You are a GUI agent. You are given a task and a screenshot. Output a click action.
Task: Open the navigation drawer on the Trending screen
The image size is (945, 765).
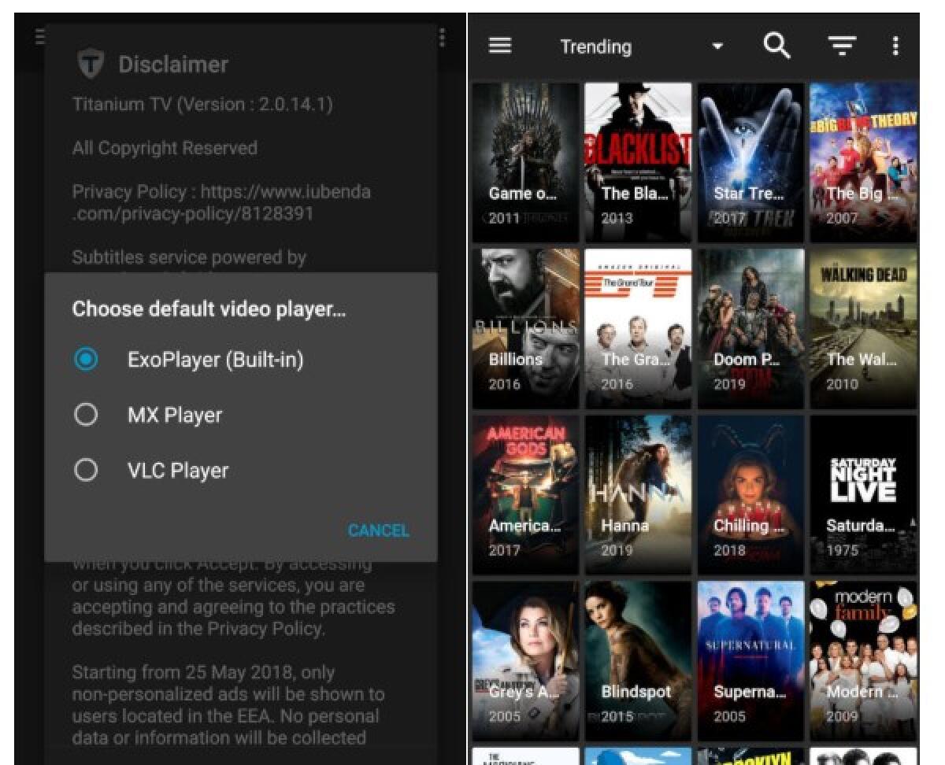point(499,46)
